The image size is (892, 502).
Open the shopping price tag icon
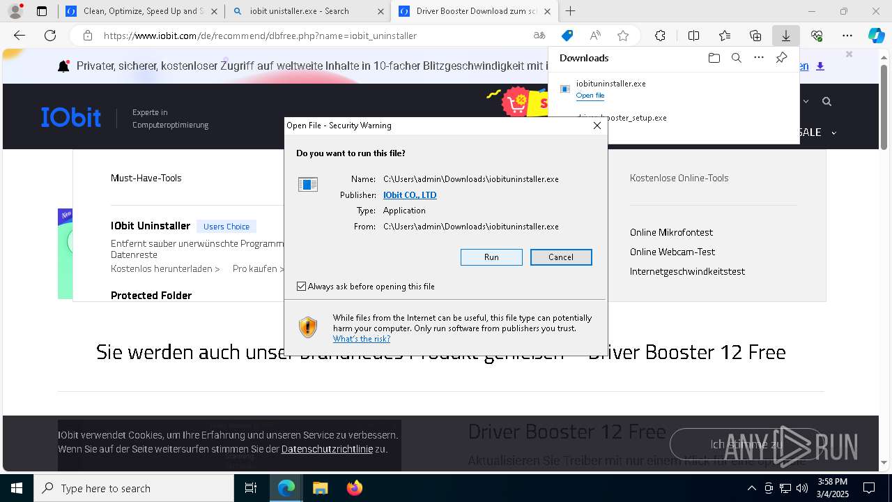[x=567, y=36]
